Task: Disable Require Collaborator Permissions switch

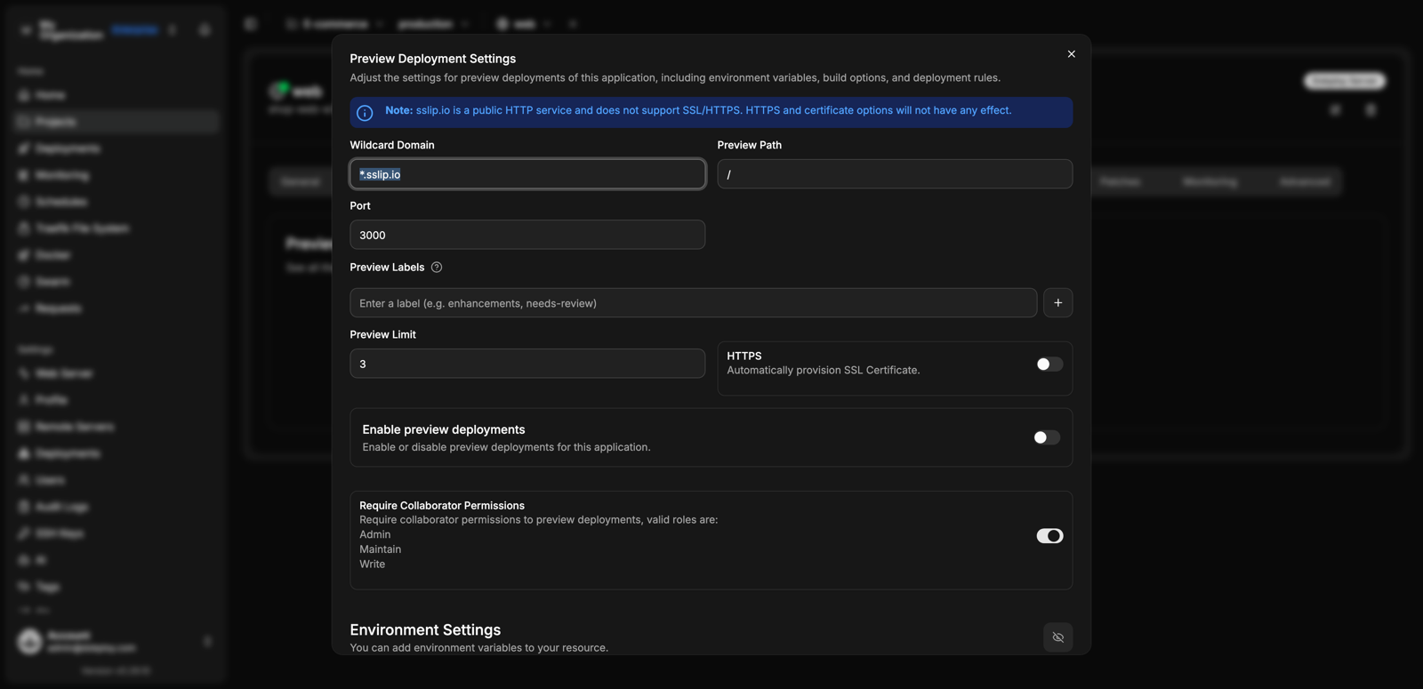Action: pyautogui.click(x=1049, y=536)
